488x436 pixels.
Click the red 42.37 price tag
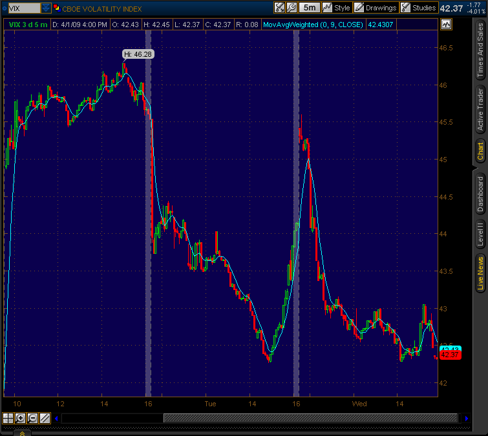pos(450,355)
